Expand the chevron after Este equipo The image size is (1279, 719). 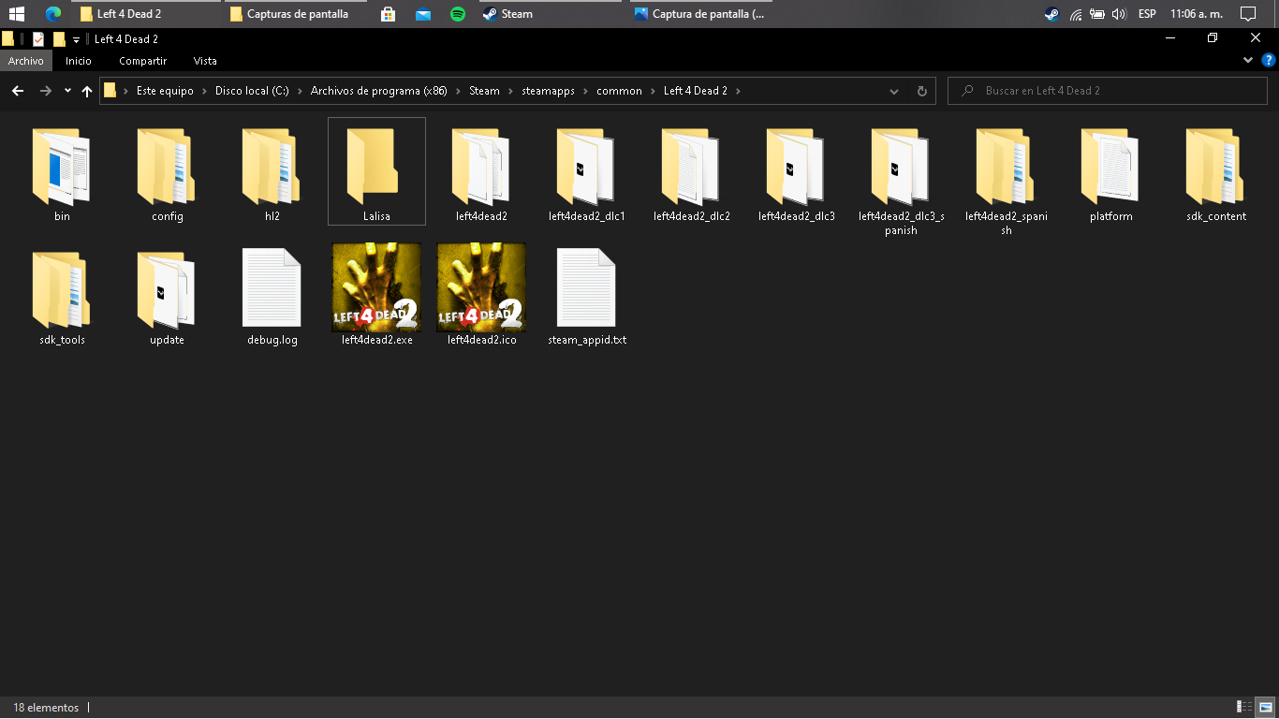[x=204, y=91]
